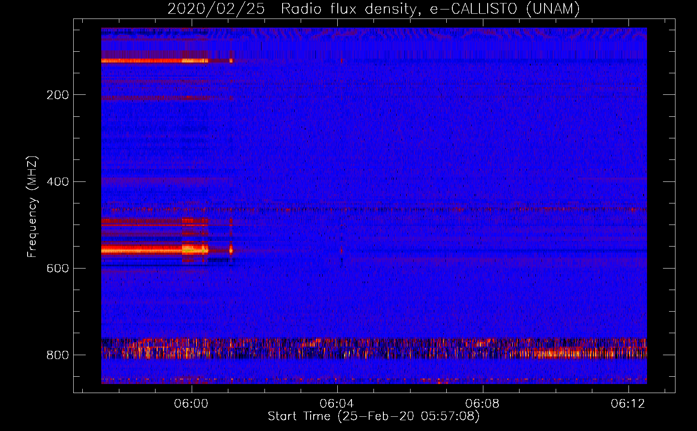
Task: Click the date "2020/02/25" in the title
Action: pyautogui.click(x=216, y=9)
